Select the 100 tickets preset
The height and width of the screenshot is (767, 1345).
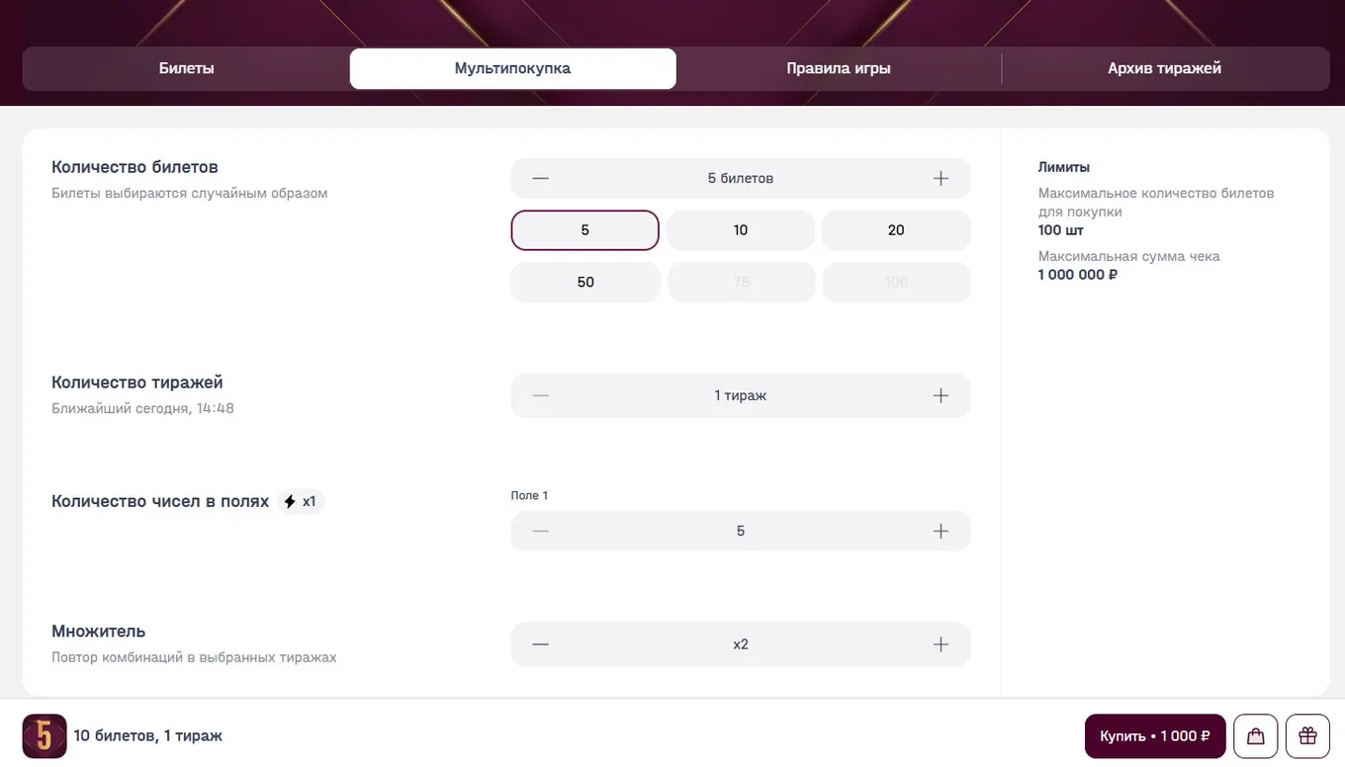(x=896, y=283)
